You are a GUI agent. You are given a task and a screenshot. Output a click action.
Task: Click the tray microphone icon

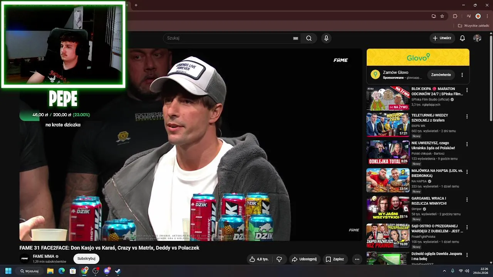pyautogui.click(x=453, y=271)
